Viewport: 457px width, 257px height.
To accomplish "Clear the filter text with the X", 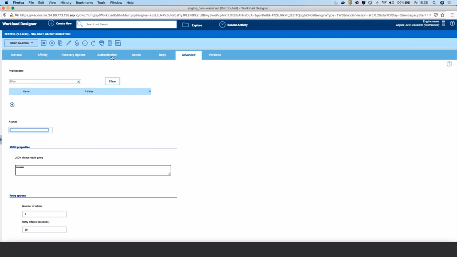I will pos(79,82).
